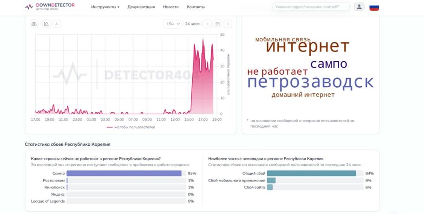The height and width of the screenshot is (214, 425).
Task: Open the Яндекс service row
Action: click(113, 194)
